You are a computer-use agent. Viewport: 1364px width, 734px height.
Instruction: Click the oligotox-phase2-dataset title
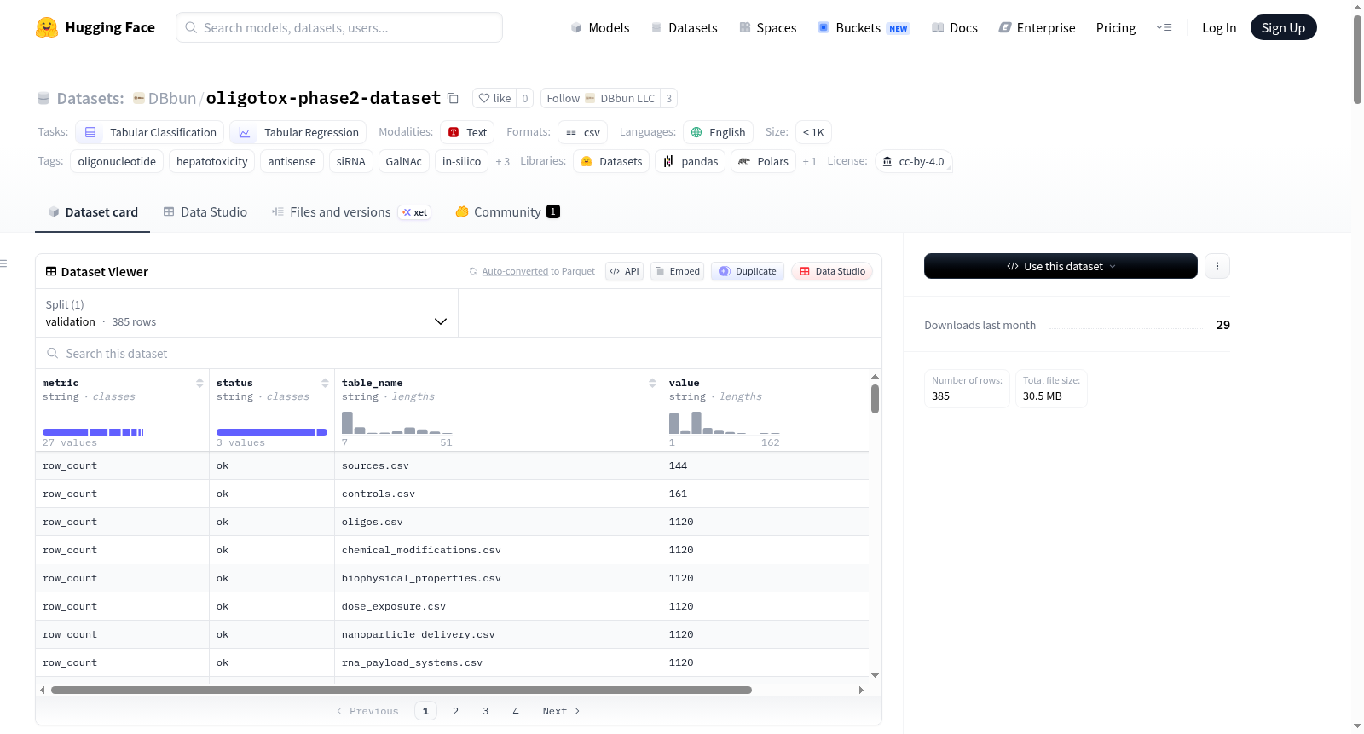[323, 98]
